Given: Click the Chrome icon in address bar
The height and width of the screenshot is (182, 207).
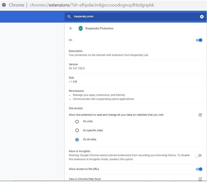Looking at the screenshot, I should coord(4,5).
